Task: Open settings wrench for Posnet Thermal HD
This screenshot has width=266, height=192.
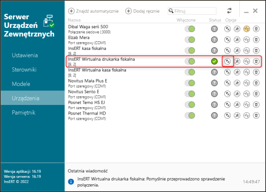Action: 237,115
